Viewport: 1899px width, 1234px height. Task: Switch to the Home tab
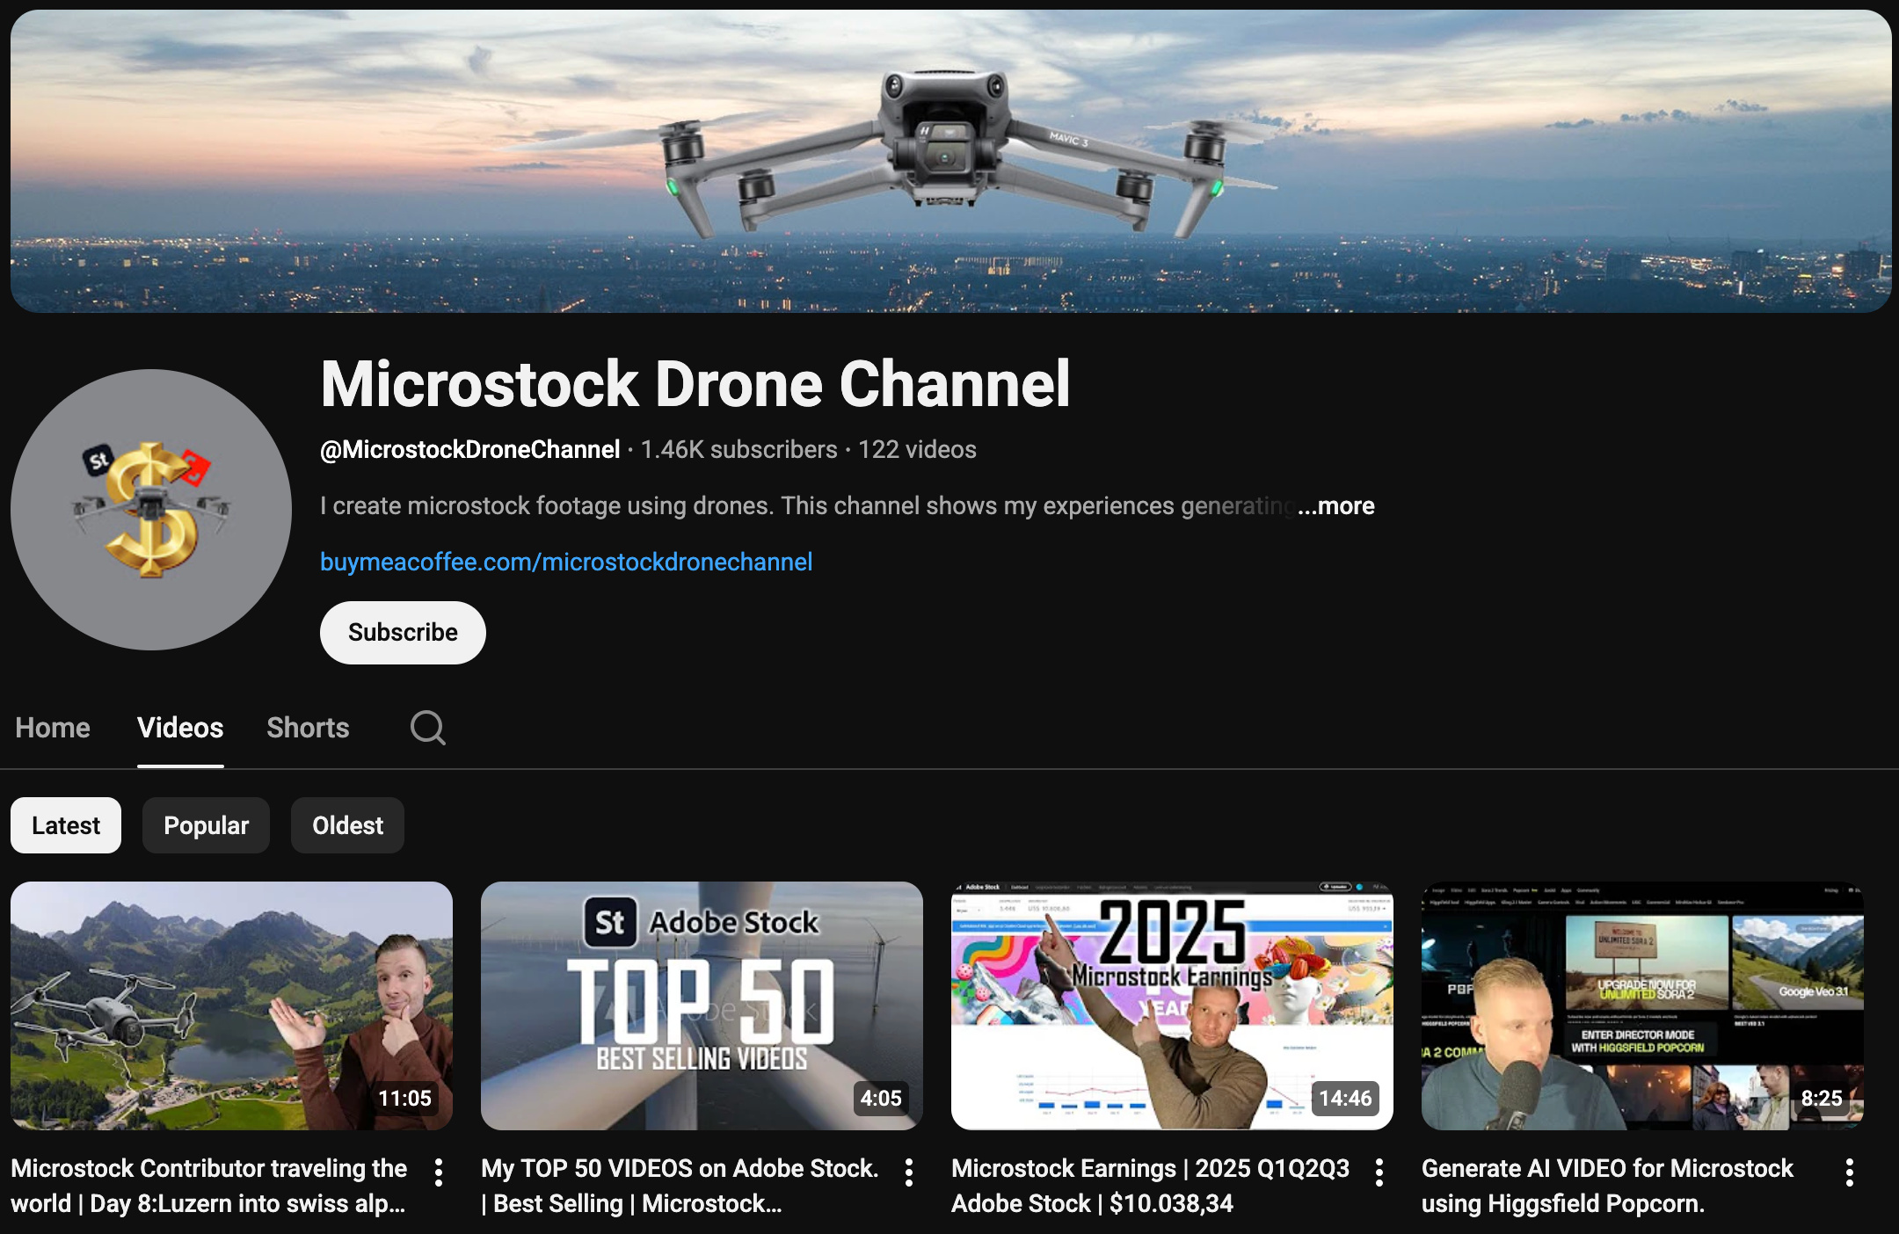click(x=53, y=728)
